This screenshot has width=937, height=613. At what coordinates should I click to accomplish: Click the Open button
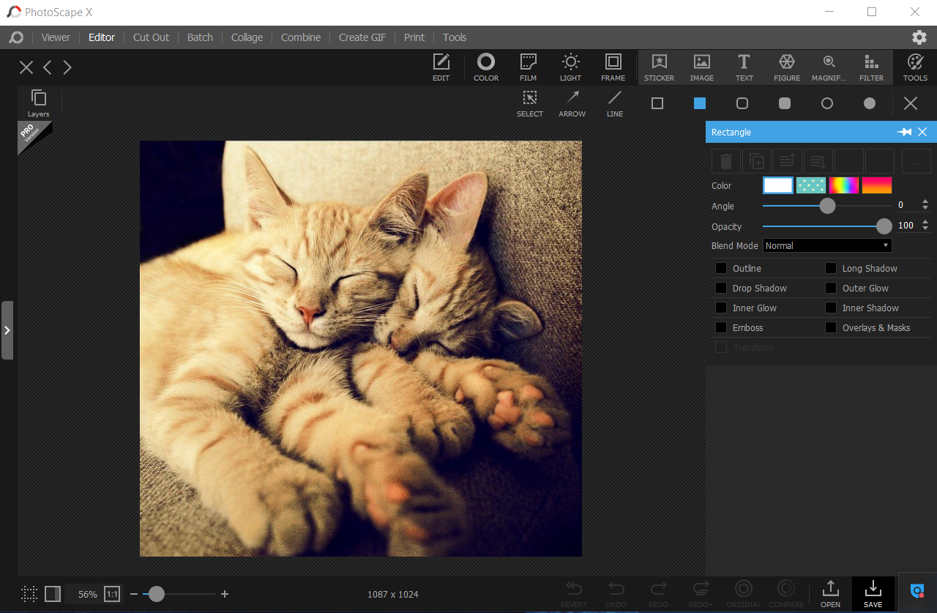point(830,594)
